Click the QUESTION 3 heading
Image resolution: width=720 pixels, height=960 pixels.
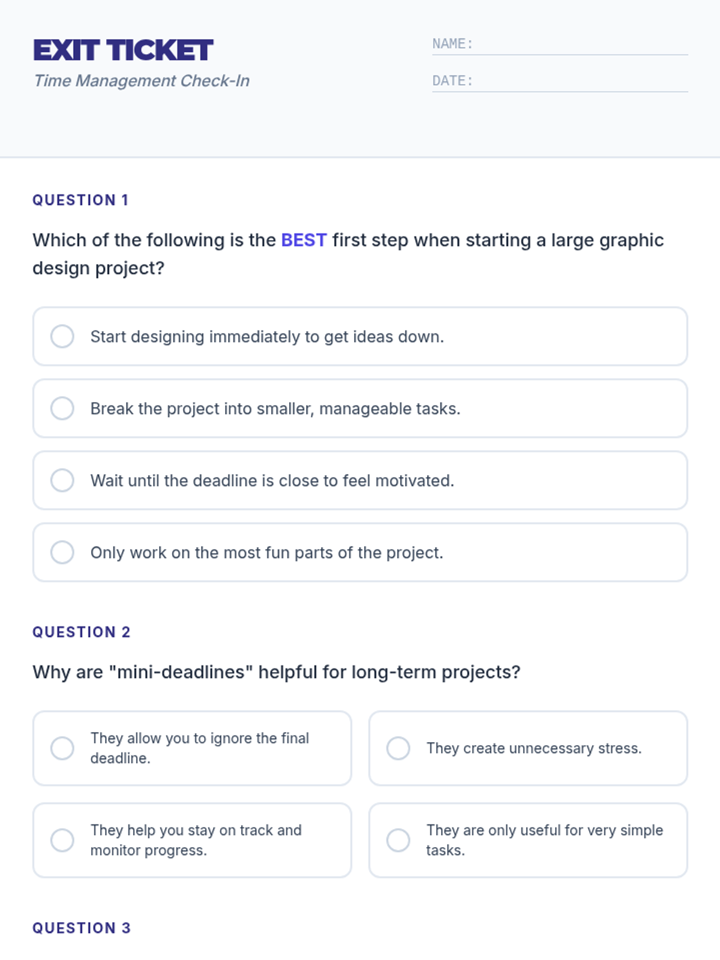[82, 928]
